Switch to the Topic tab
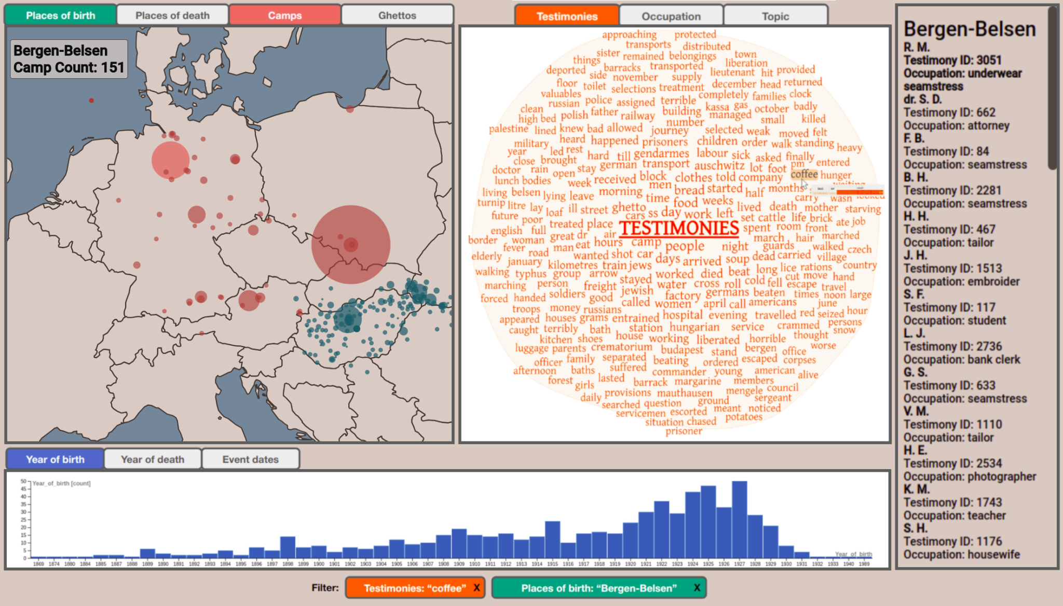Viewport: 1063px width, 606px height. pyautogui.click(x=775, y=16)
